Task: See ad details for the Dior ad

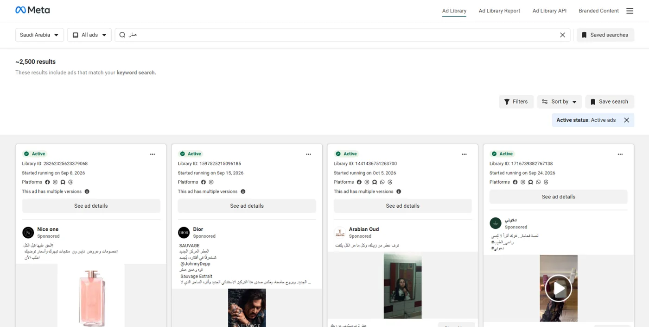Action: click(x=247, y=206)
